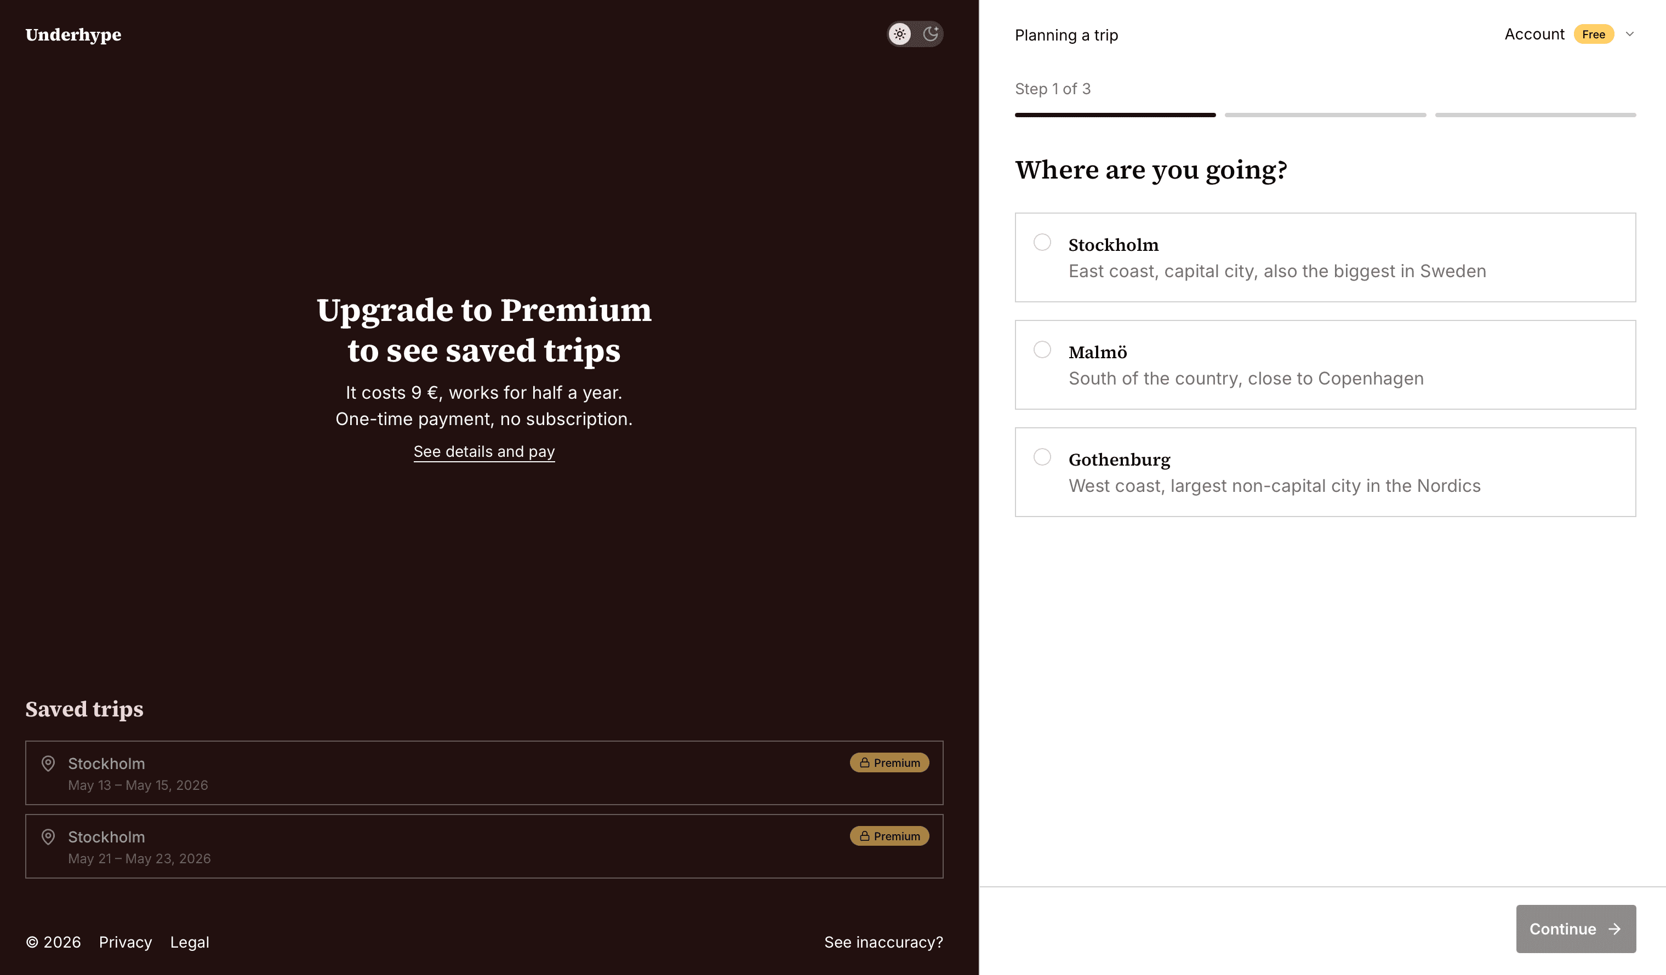Click the Underhype logo
This screenshot has height=975, width=1666.
[x=73, y=35]
